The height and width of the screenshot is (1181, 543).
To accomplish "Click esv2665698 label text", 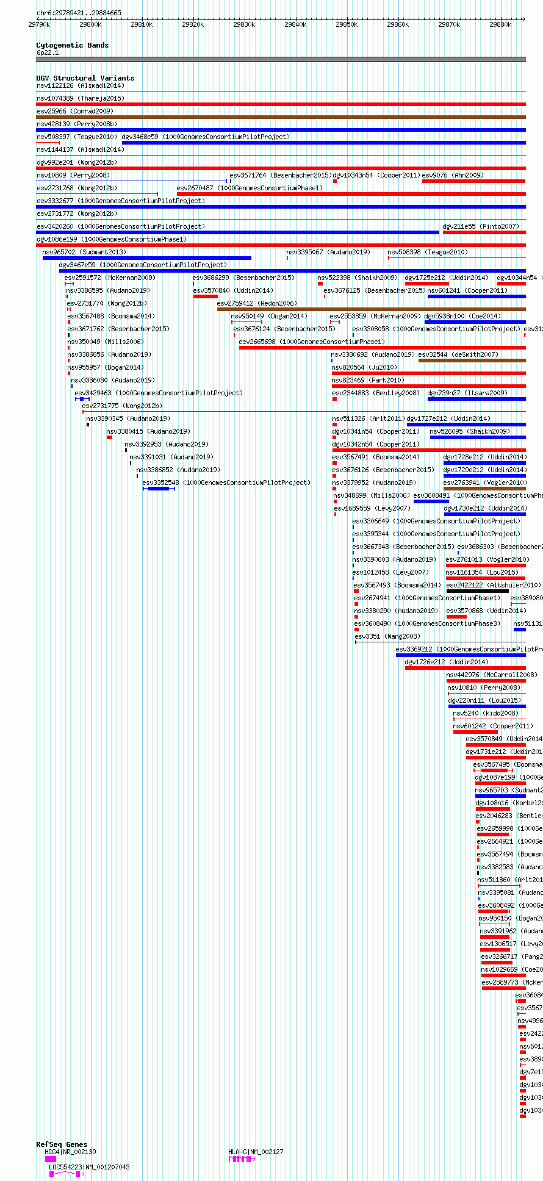I will coord(312,342).
